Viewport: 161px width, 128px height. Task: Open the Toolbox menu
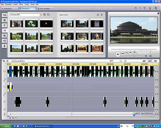27,4
